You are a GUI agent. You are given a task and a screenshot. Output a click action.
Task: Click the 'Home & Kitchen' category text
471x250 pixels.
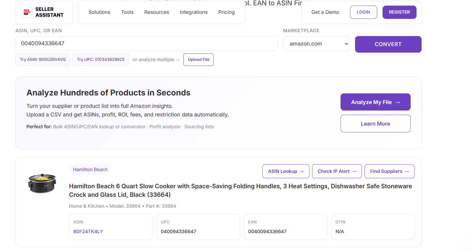click(87, 206)
